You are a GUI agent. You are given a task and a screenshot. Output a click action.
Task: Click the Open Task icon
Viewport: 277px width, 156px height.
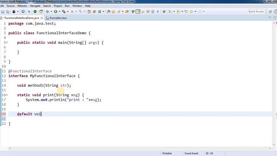(x=113, y=12)
